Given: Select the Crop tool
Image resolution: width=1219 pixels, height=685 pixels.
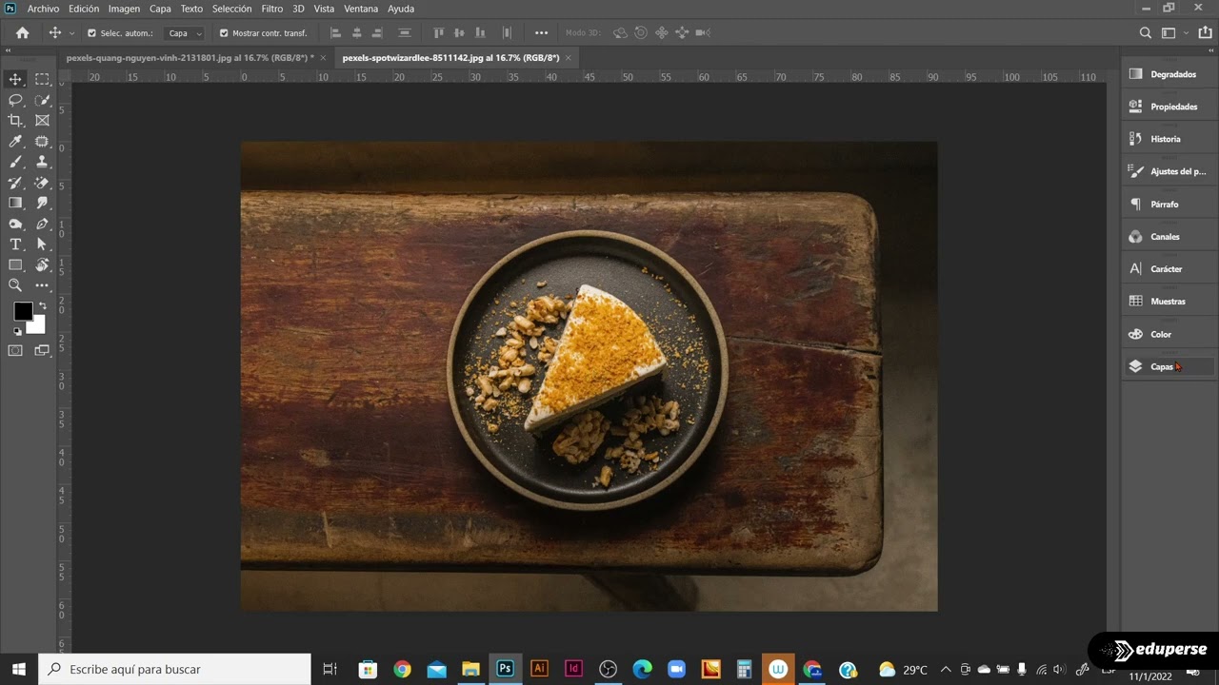Looking at the screenshot, I should 15,121.
